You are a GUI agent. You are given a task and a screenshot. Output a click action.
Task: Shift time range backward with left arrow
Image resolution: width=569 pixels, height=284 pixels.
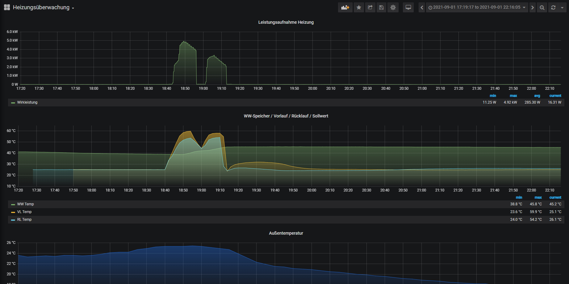pyautogui.click(x=422, y=7)
